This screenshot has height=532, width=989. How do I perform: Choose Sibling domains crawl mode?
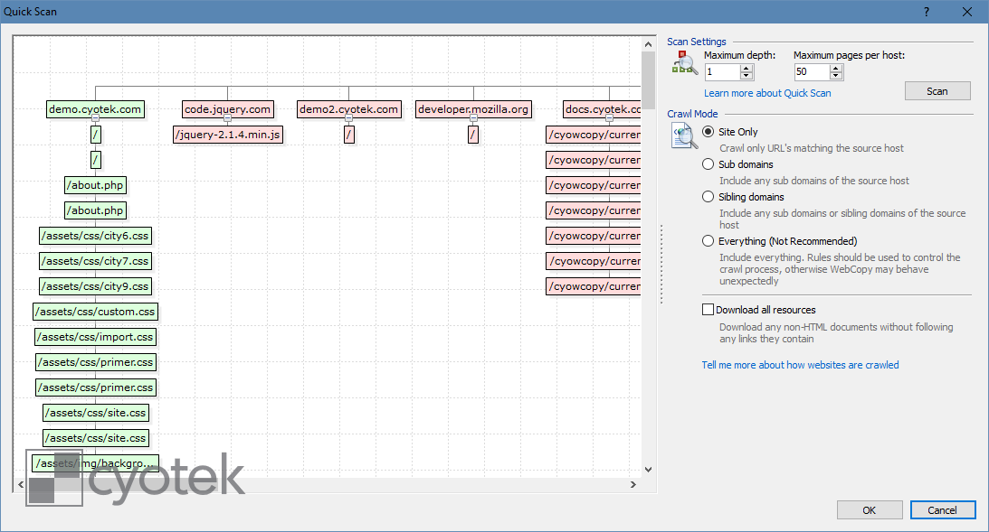(x=708, y=196)
